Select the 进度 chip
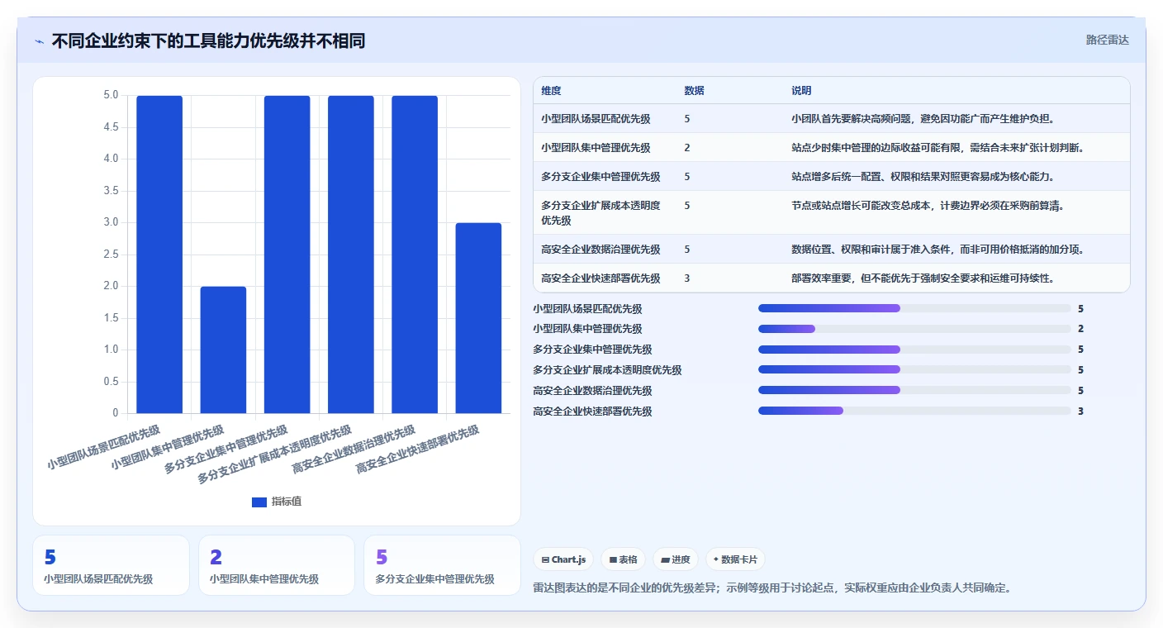1163x628 pixels. click(x=676, y=559)
